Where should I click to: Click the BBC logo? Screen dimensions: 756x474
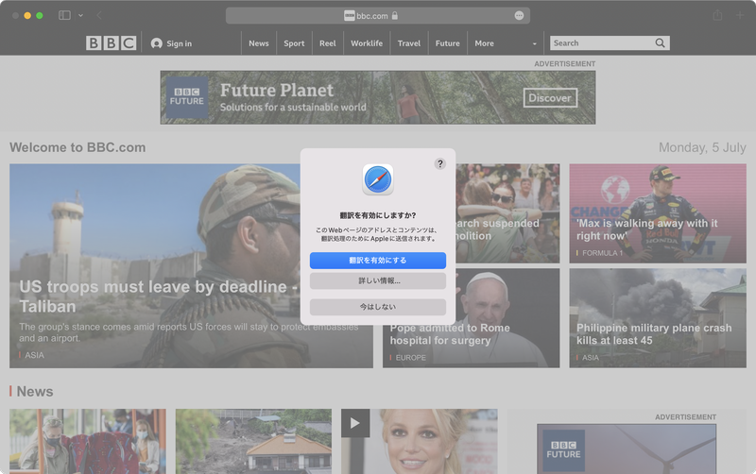click(x=111, y=43)
